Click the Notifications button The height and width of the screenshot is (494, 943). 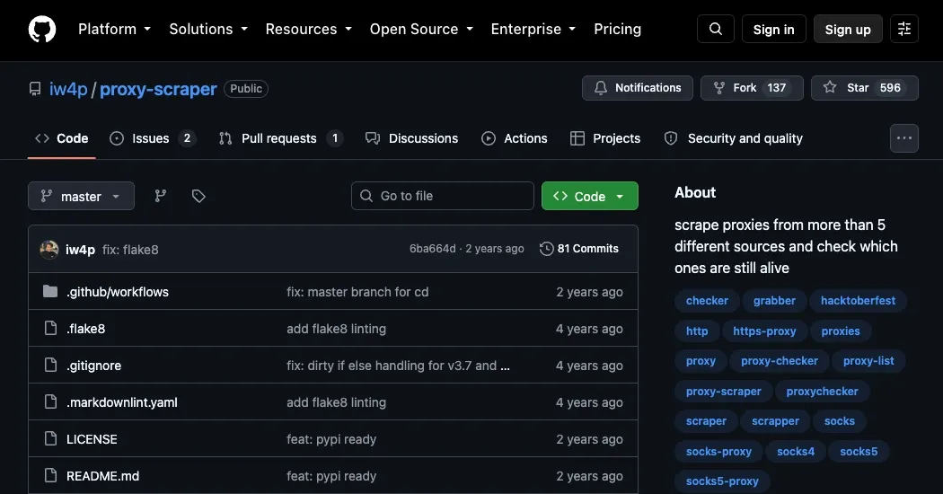[x=638, y=88]
